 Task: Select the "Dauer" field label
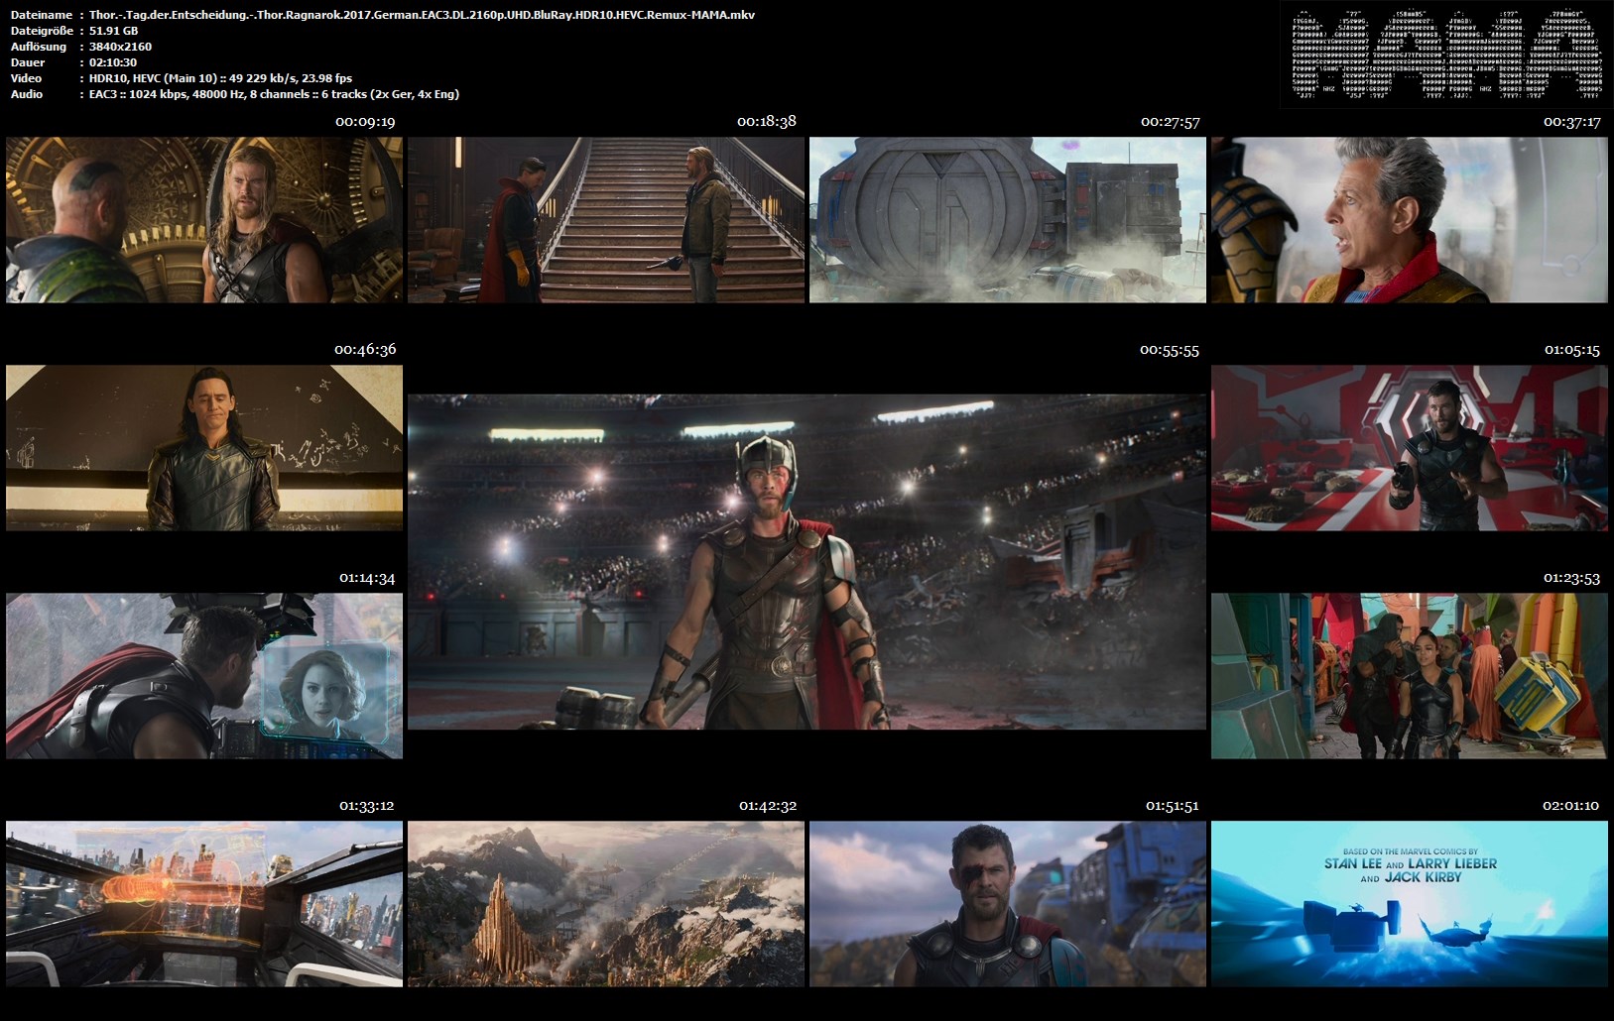pyautogui.click(x=28, y=62)
